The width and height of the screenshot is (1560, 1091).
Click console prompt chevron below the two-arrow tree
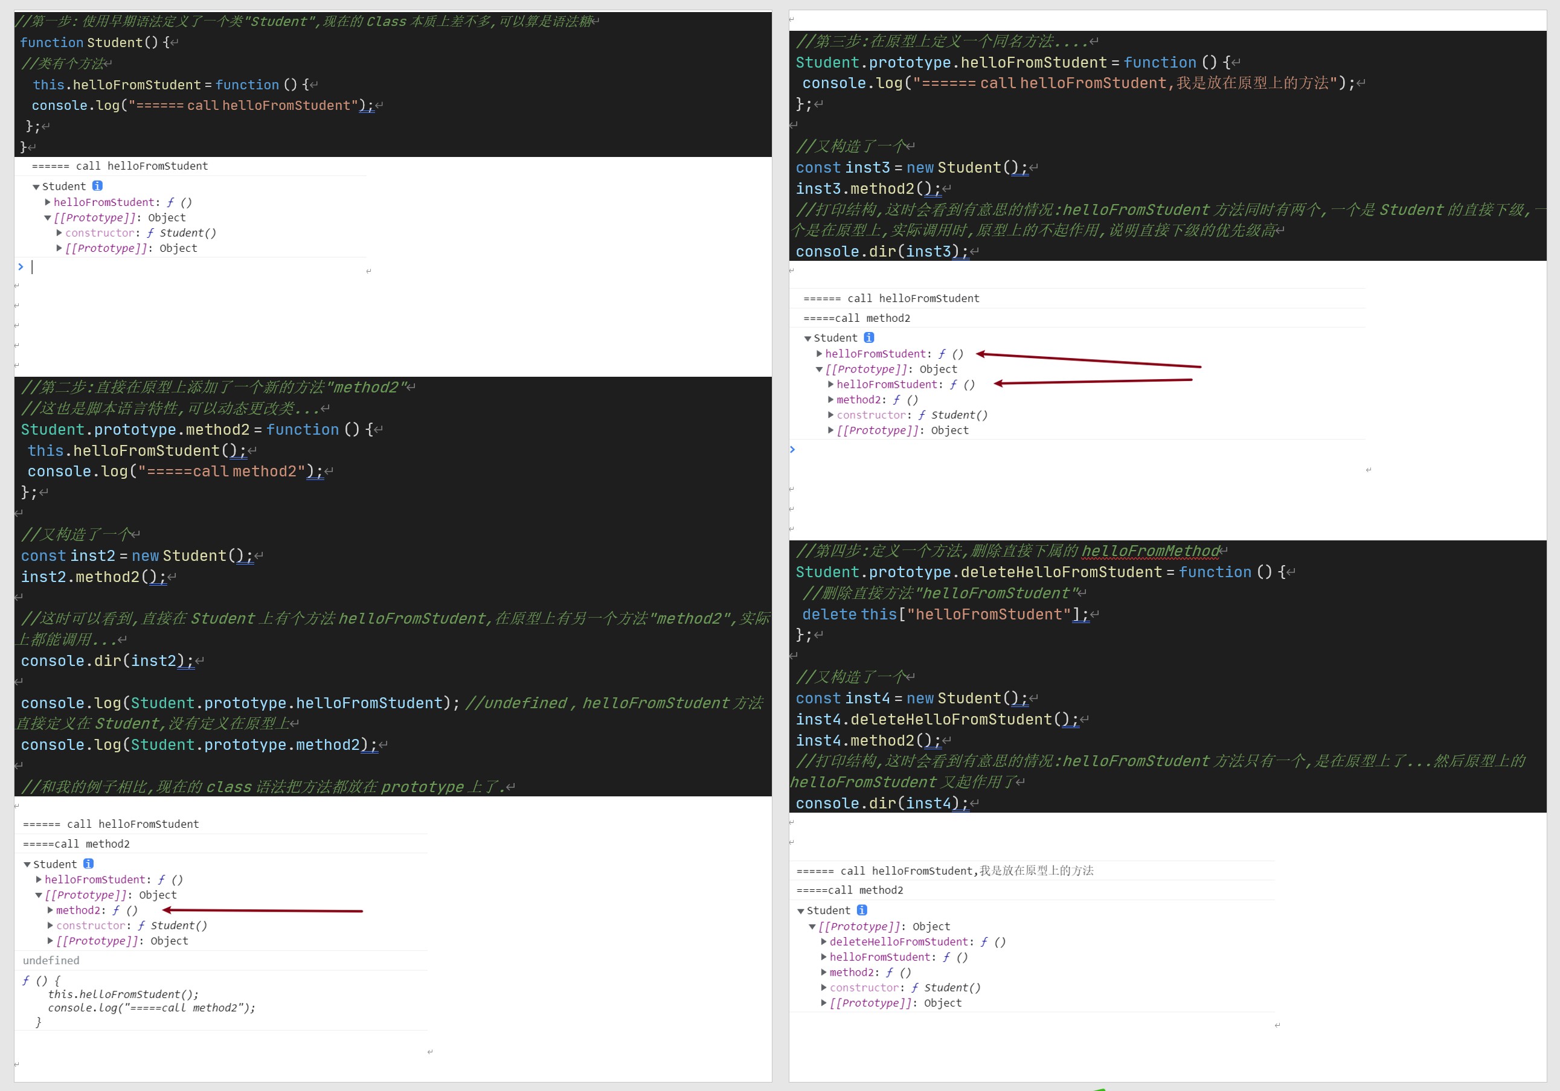coord(792,449)
